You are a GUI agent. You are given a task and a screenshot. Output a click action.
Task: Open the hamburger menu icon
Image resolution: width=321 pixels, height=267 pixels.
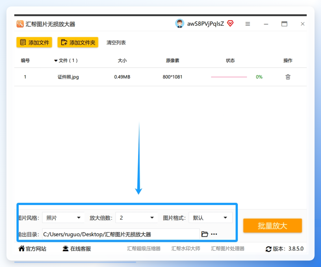248,24
